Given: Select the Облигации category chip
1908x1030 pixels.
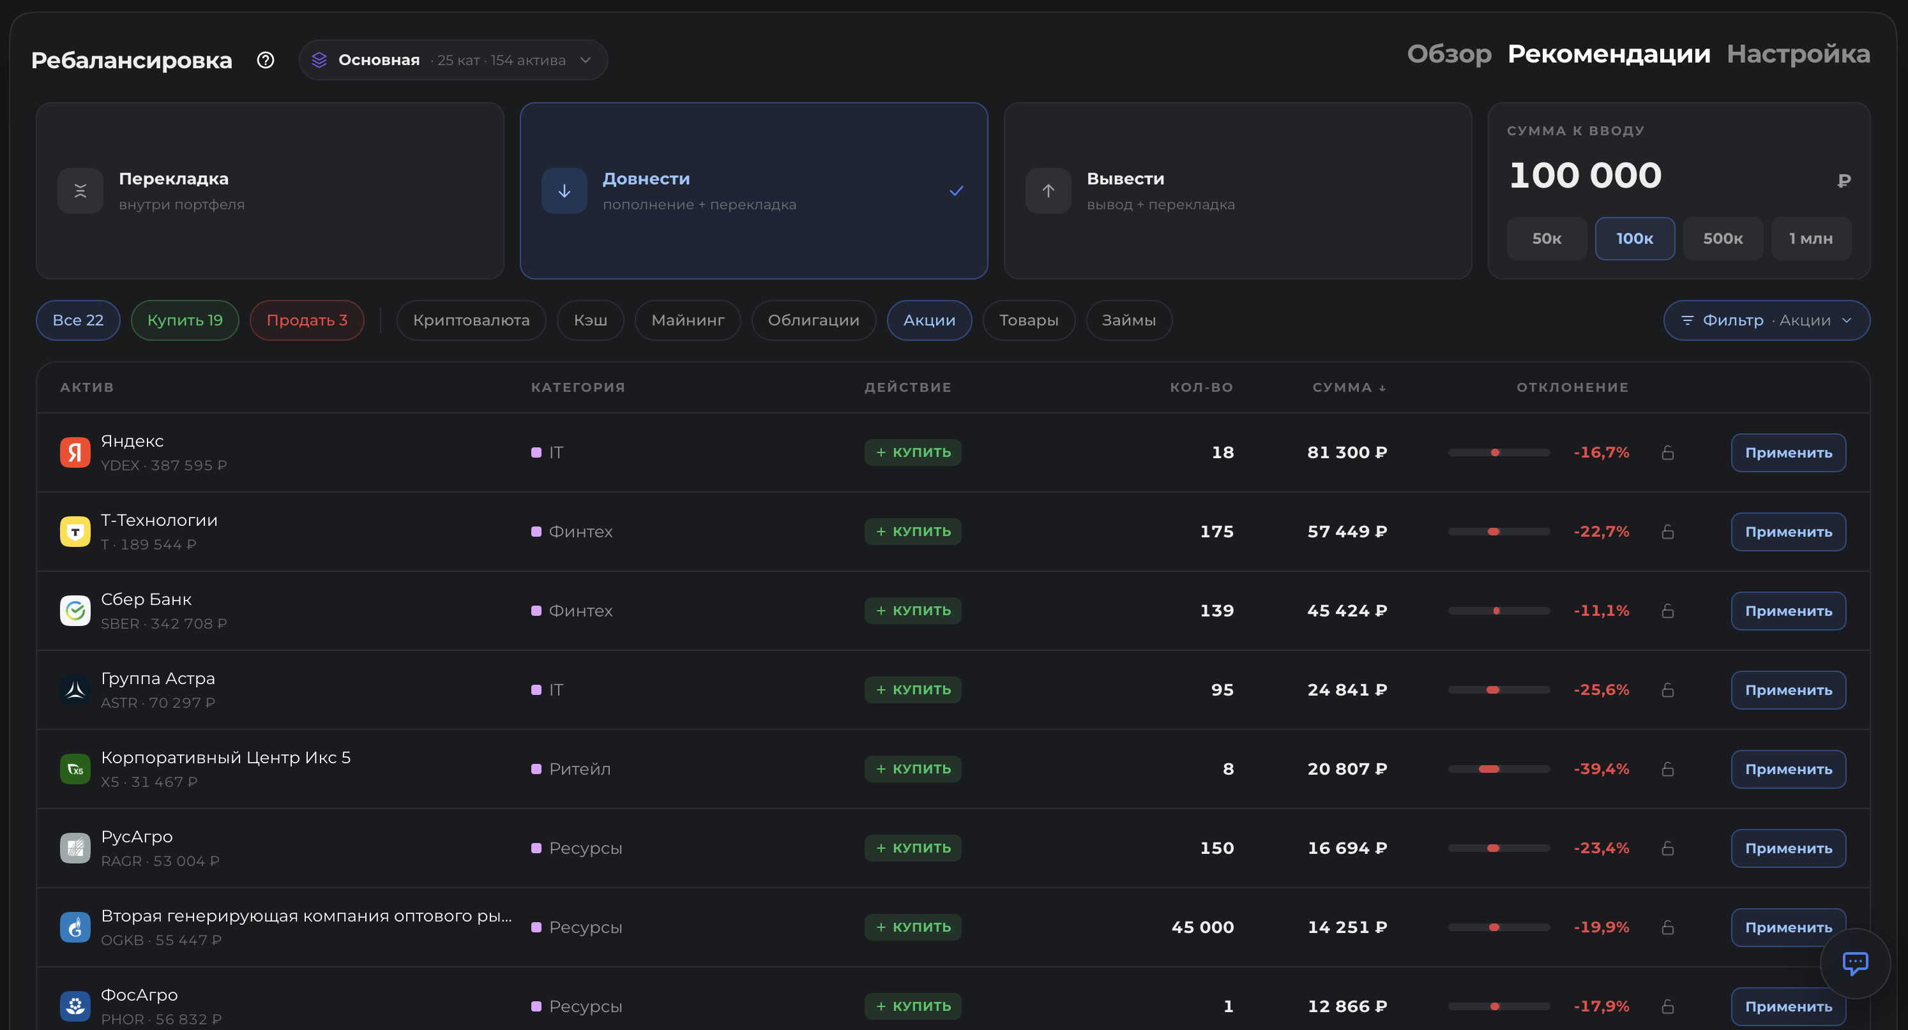Looking at the screenshot, I should (x=814, y=320).
